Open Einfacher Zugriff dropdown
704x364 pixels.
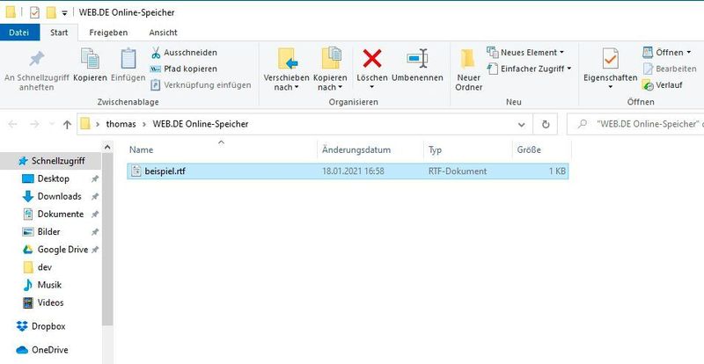530,69
